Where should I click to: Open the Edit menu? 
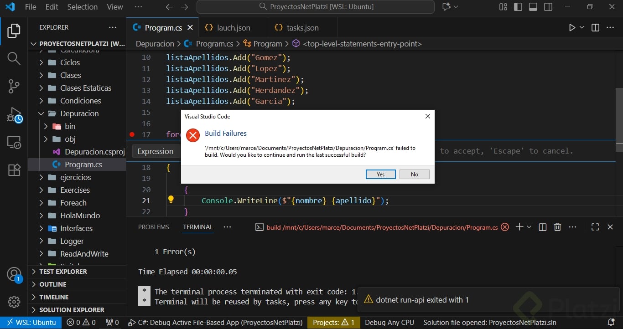tap(52, 7)
